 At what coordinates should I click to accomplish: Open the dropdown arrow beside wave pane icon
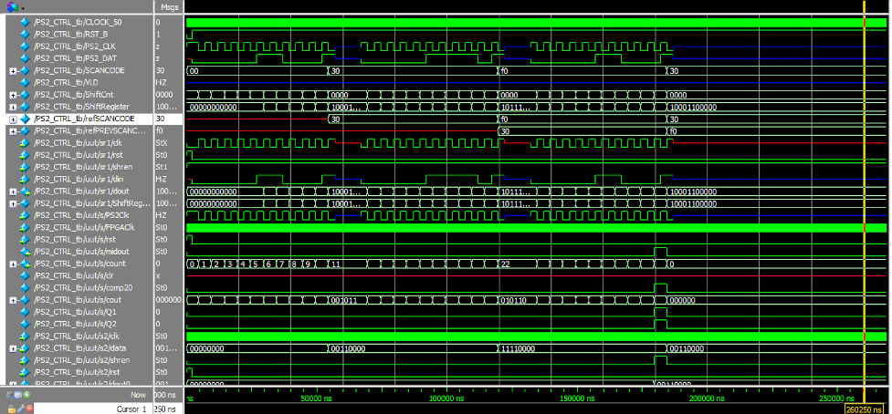point(23,7)
